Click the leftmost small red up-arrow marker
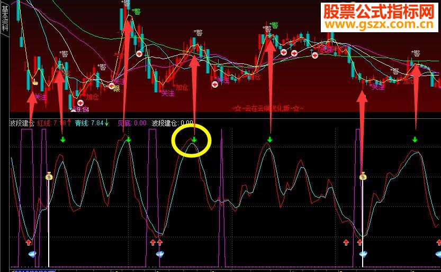Viewport: 441px width, 272px height. [29, 242]
